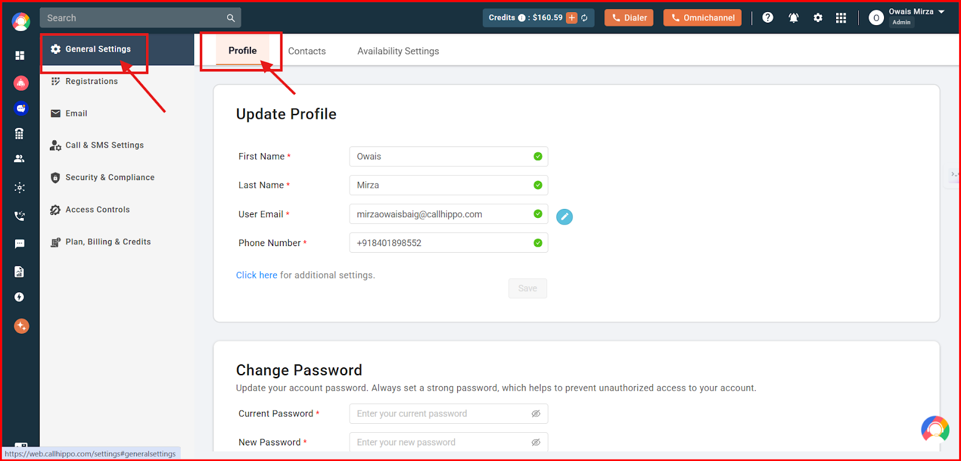This screenshot has height=461, width=961.
Task: Focus the New Password field
Action: [x=449, y=442]
